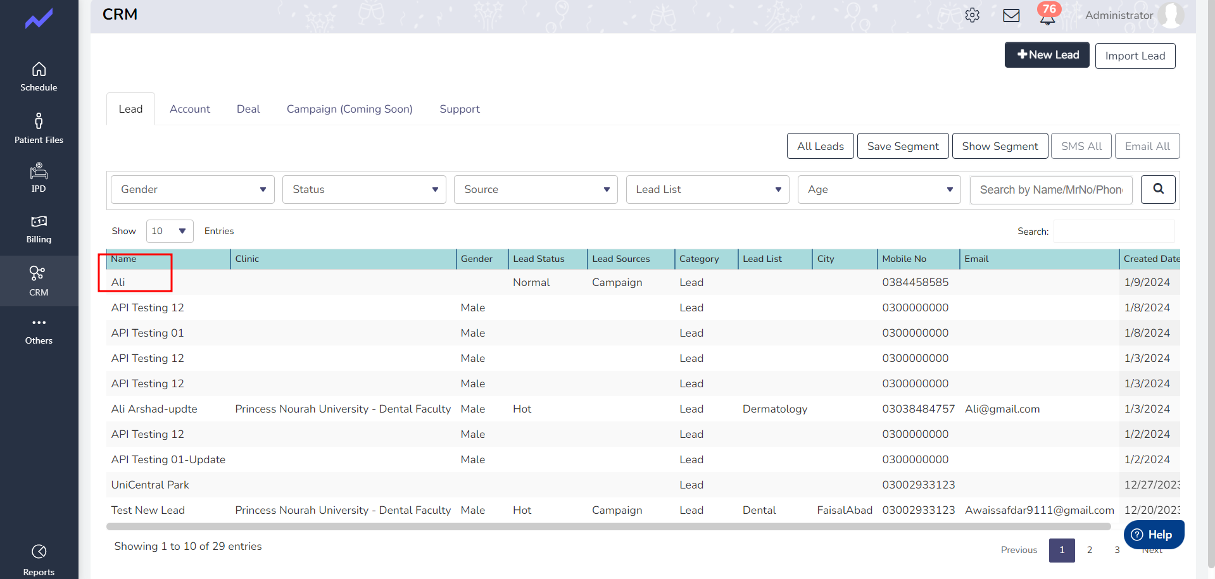
Task: Click the app logo in the sidebar
Action: (x=39, y=19)
